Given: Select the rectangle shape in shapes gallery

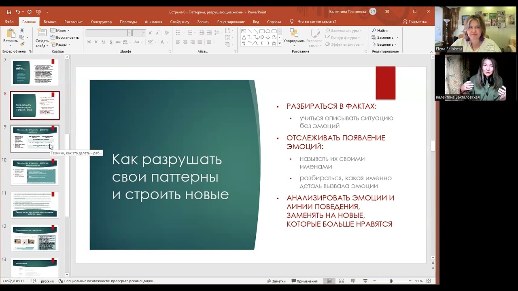Looking at the screenshot, I should (x=262, y=31).
